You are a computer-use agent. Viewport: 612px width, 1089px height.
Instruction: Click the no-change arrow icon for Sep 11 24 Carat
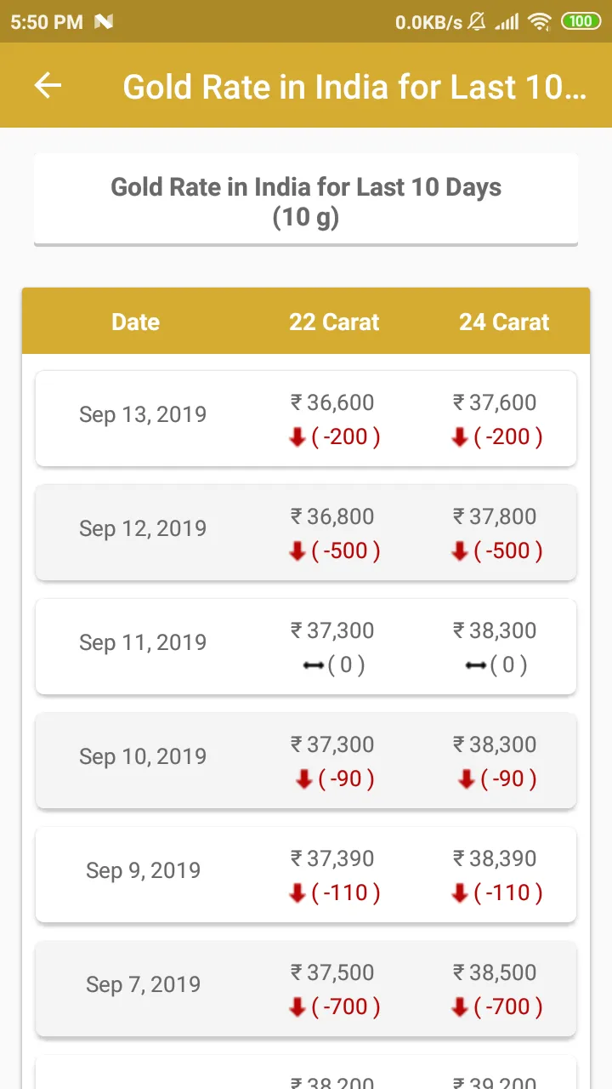click(x=475, y=665)
